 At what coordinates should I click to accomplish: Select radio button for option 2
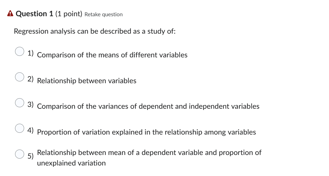[19, 77]
